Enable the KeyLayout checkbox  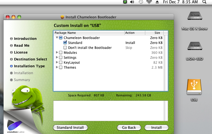click(61, 62)
